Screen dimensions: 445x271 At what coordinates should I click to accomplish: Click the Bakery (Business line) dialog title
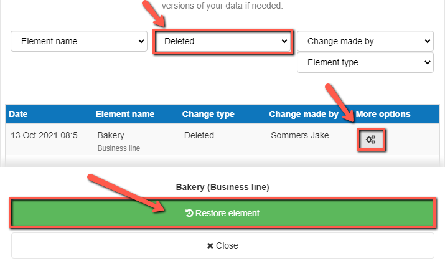[222, 187]
